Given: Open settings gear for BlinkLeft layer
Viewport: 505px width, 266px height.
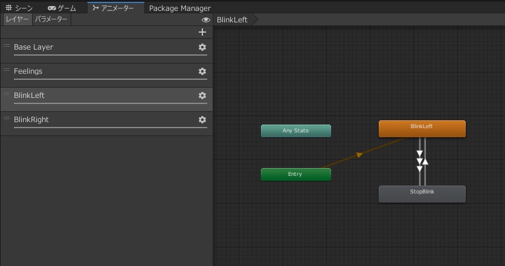Looking at the screenshot, I should pos(202,96).
